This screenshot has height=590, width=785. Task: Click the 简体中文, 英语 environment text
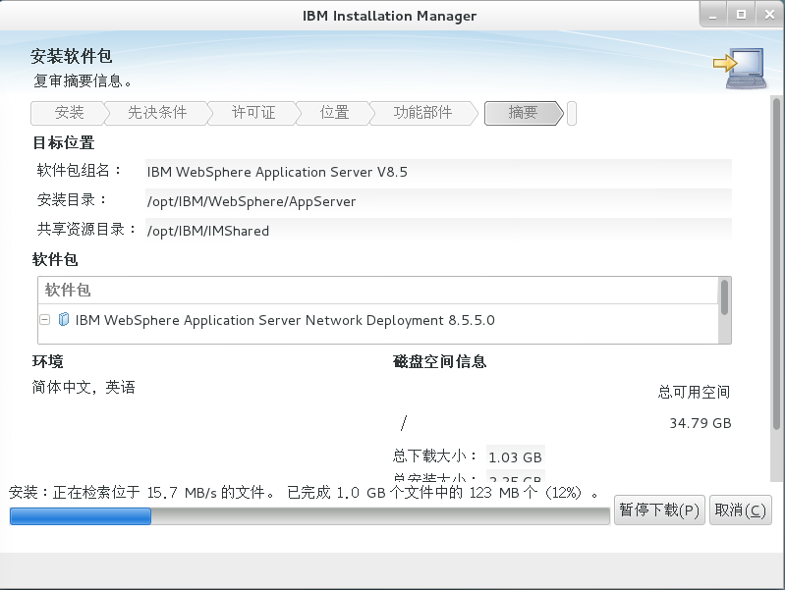(x=84, y=387)
